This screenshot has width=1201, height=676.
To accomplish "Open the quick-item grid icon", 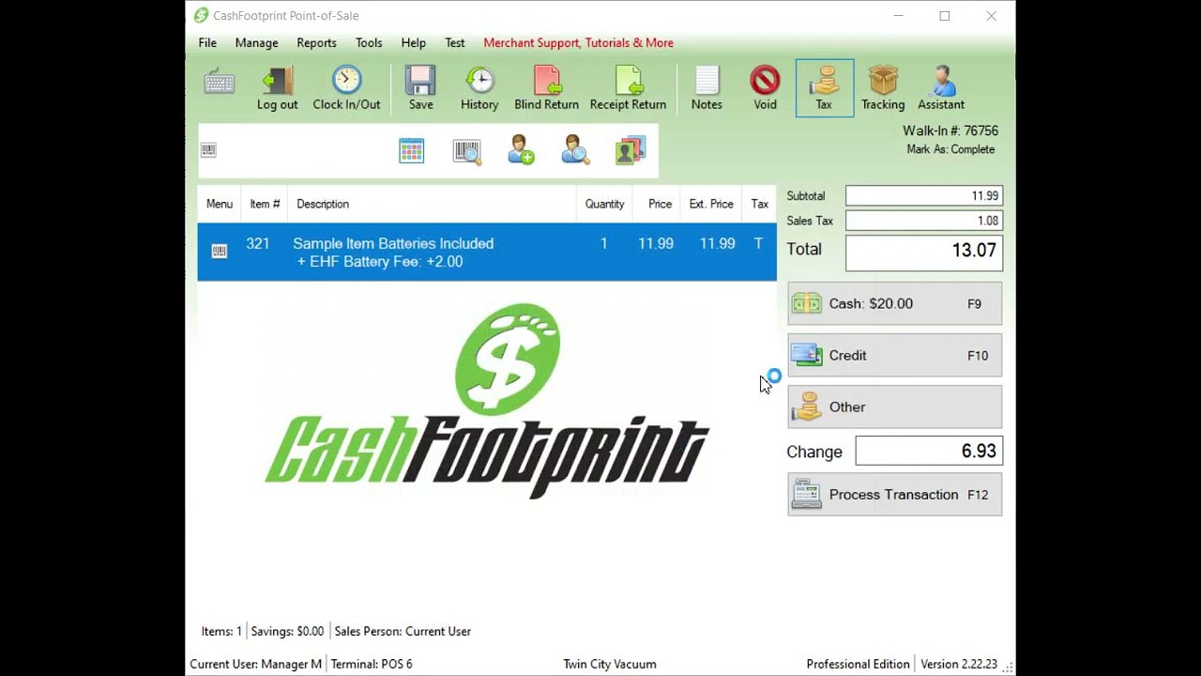I will 411,150.
